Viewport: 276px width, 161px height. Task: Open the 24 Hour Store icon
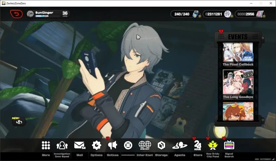click(198, 145)
